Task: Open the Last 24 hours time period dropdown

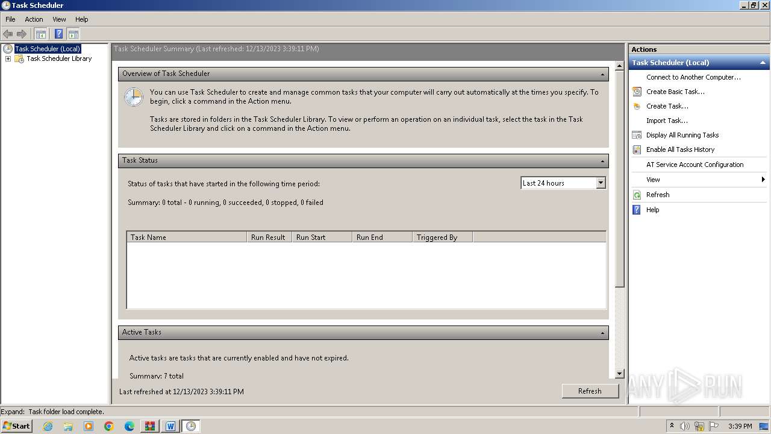Action: [x=601, y=183]
